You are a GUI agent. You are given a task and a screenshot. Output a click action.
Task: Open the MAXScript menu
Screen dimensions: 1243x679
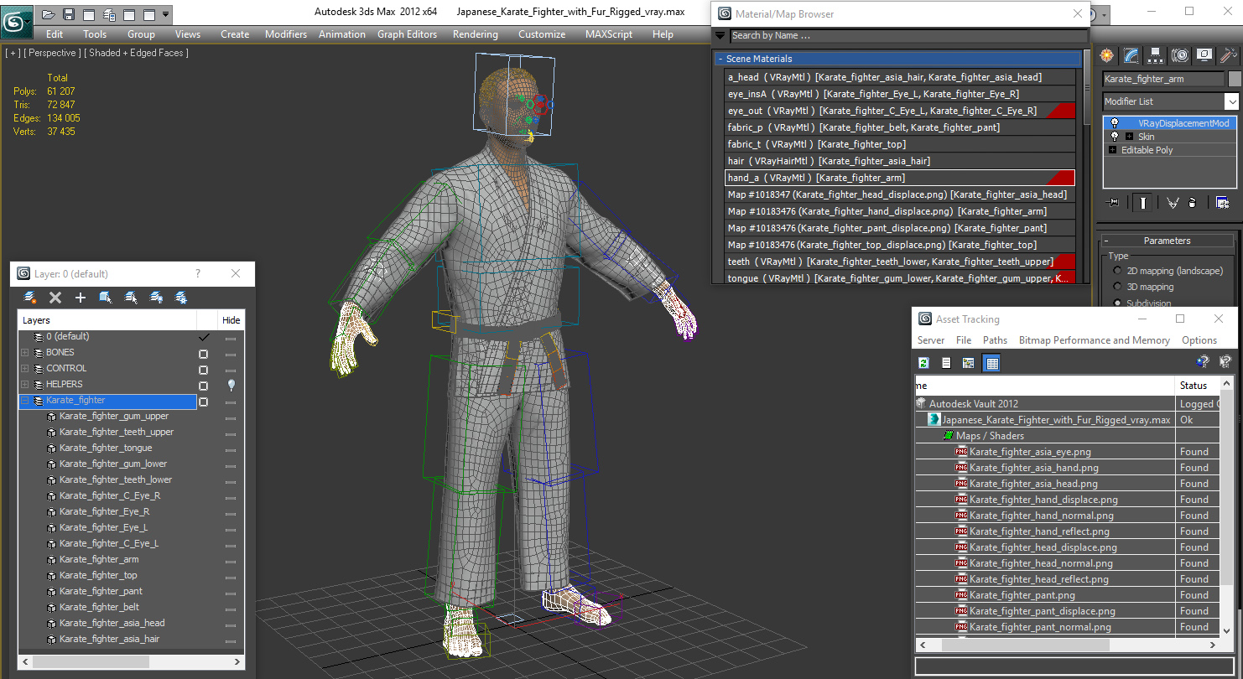tap(609, 34)
